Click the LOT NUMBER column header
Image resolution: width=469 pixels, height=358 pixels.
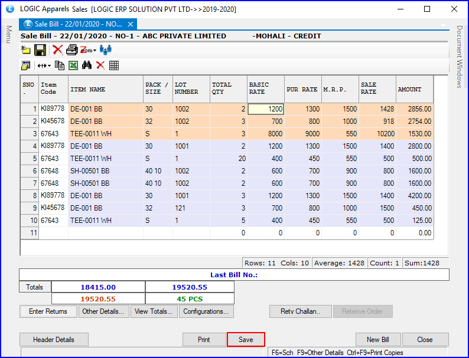[191, 89]
